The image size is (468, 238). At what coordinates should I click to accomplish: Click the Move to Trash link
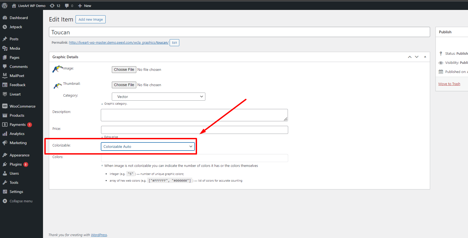tap(449, 84)
